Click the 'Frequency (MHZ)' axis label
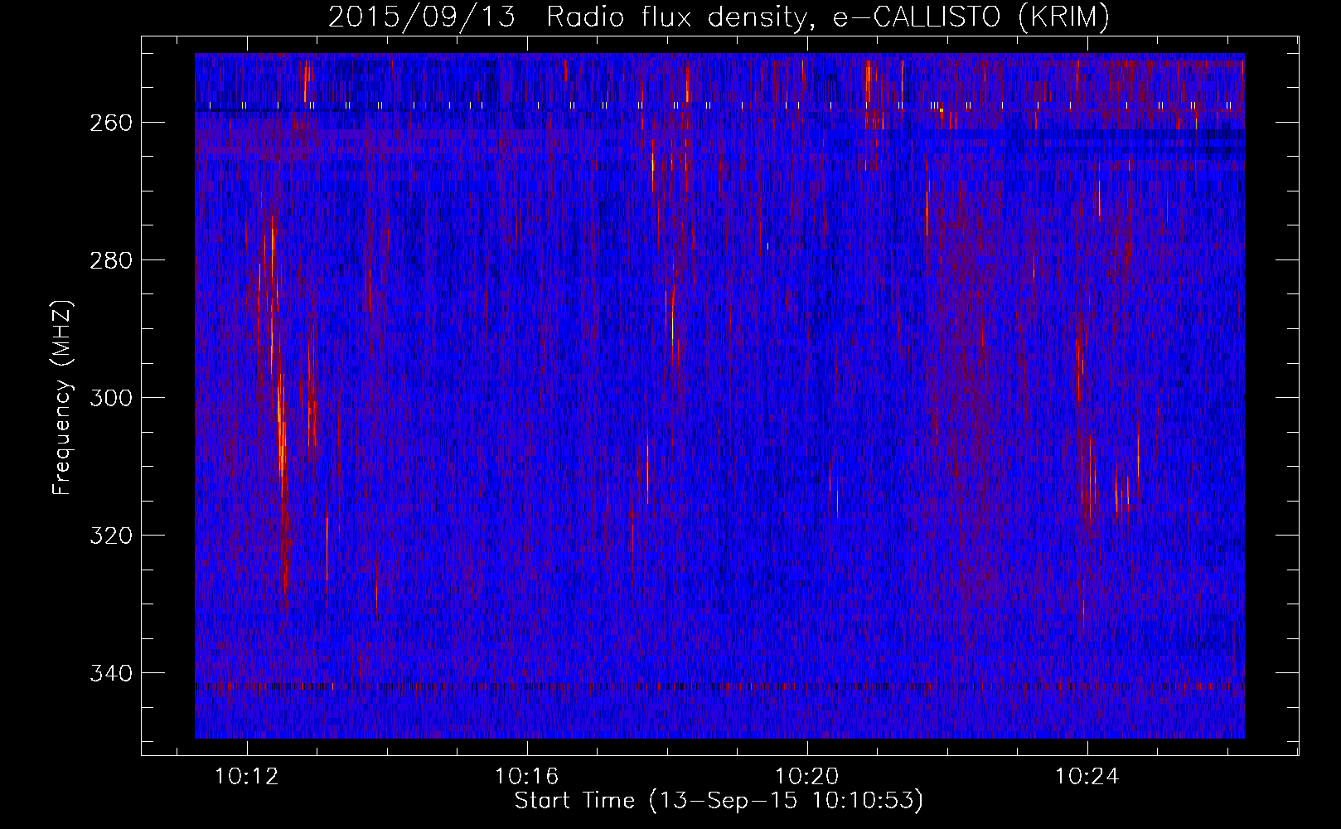Image resolution: width=1341 pixels, height=829 pixels. tap(63, 397)
